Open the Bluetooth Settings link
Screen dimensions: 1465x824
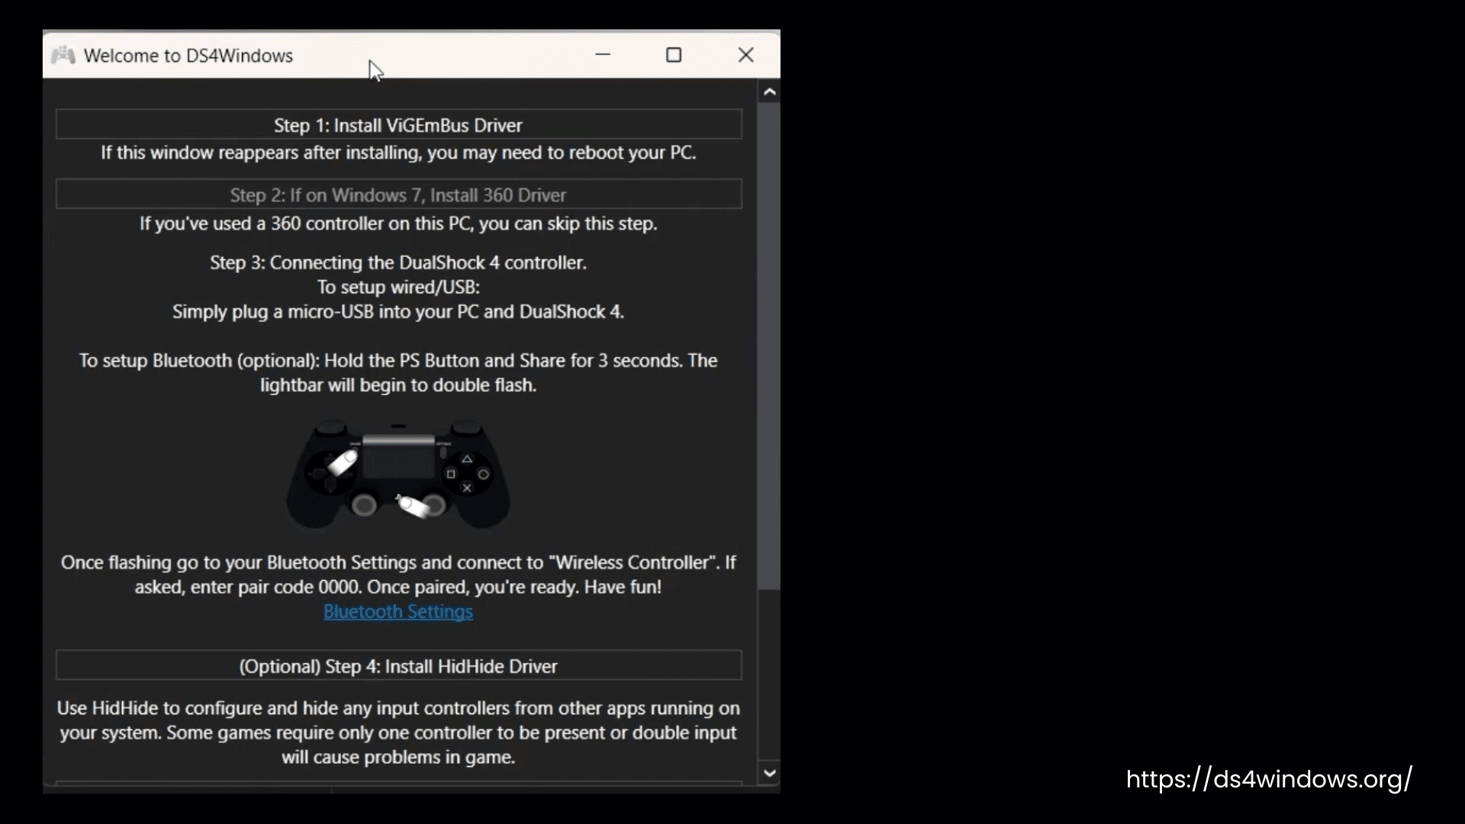pos(398,612)
